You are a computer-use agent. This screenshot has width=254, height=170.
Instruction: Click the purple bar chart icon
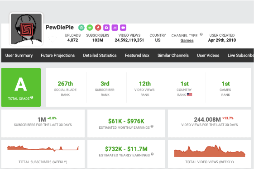click(x=115, y=28)
